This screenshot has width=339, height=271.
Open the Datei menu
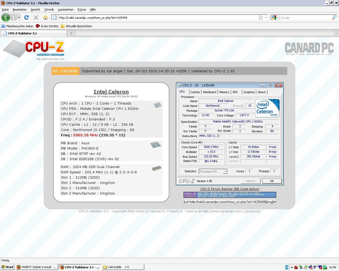click(x=5, y=10)
